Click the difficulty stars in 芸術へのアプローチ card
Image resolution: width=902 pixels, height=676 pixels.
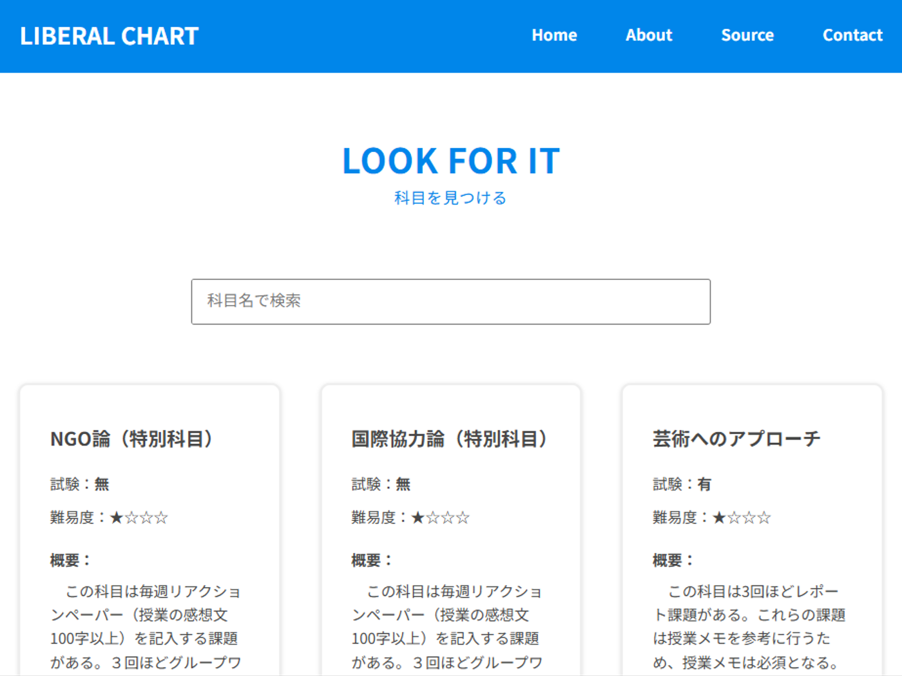coord(742,518)
